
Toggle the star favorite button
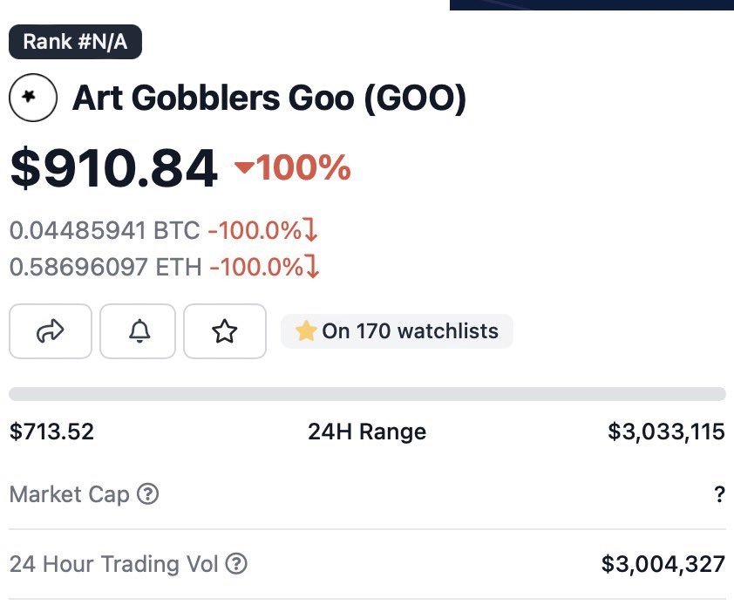point(225,331)
